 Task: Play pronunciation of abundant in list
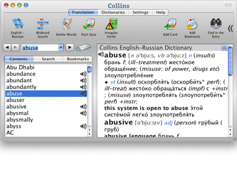[83, 80]
